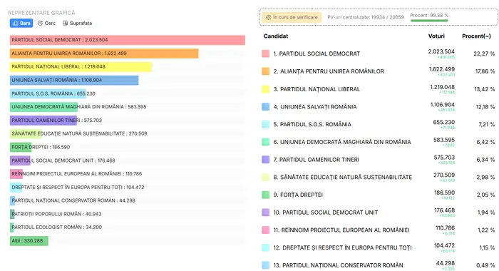Click the Candidat column header

pos(276,36)
